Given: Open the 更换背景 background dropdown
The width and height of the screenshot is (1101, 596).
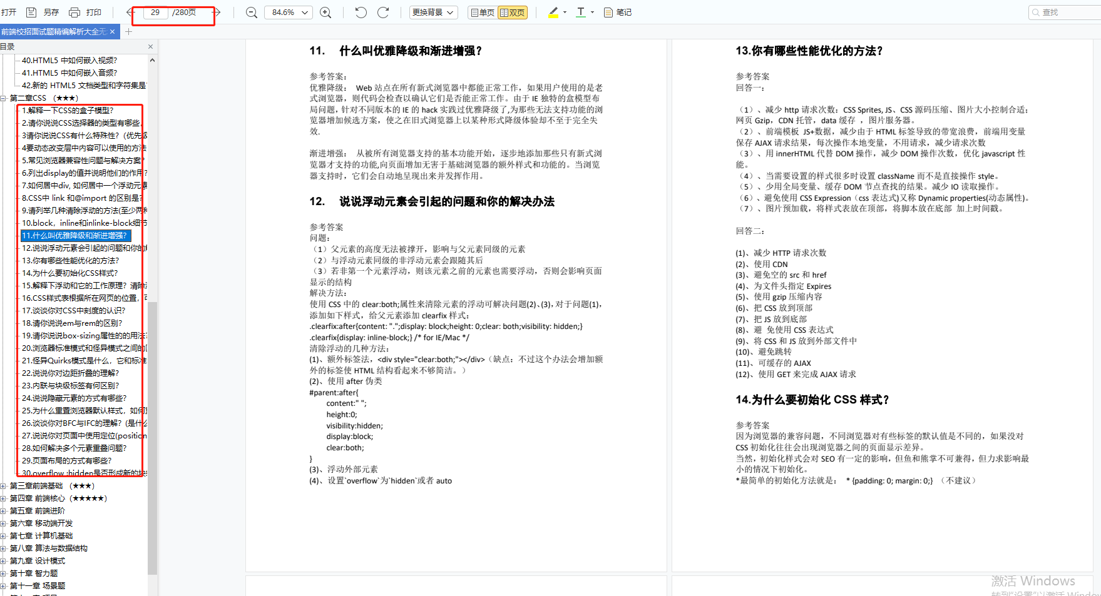Looking at the screenshot, I should pos(434,13).
